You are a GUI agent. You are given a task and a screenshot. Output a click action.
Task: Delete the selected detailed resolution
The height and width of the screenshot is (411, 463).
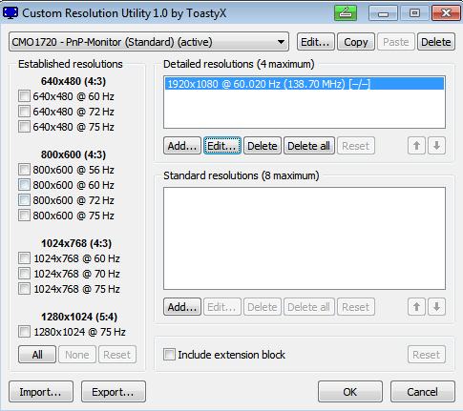coord(263,146)
